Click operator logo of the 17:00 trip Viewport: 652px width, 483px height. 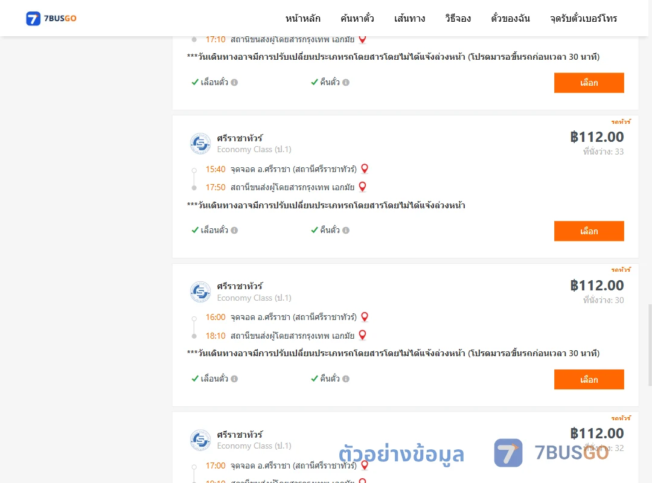[x=200, y=440]
